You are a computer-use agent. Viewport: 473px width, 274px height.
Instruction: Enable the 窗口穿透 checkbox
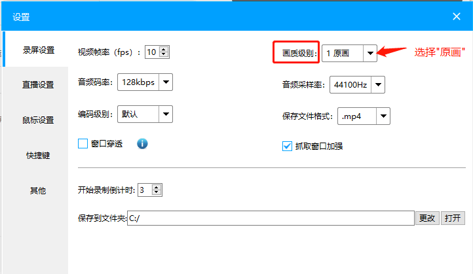pyautogui.click(x=83, y=144)
